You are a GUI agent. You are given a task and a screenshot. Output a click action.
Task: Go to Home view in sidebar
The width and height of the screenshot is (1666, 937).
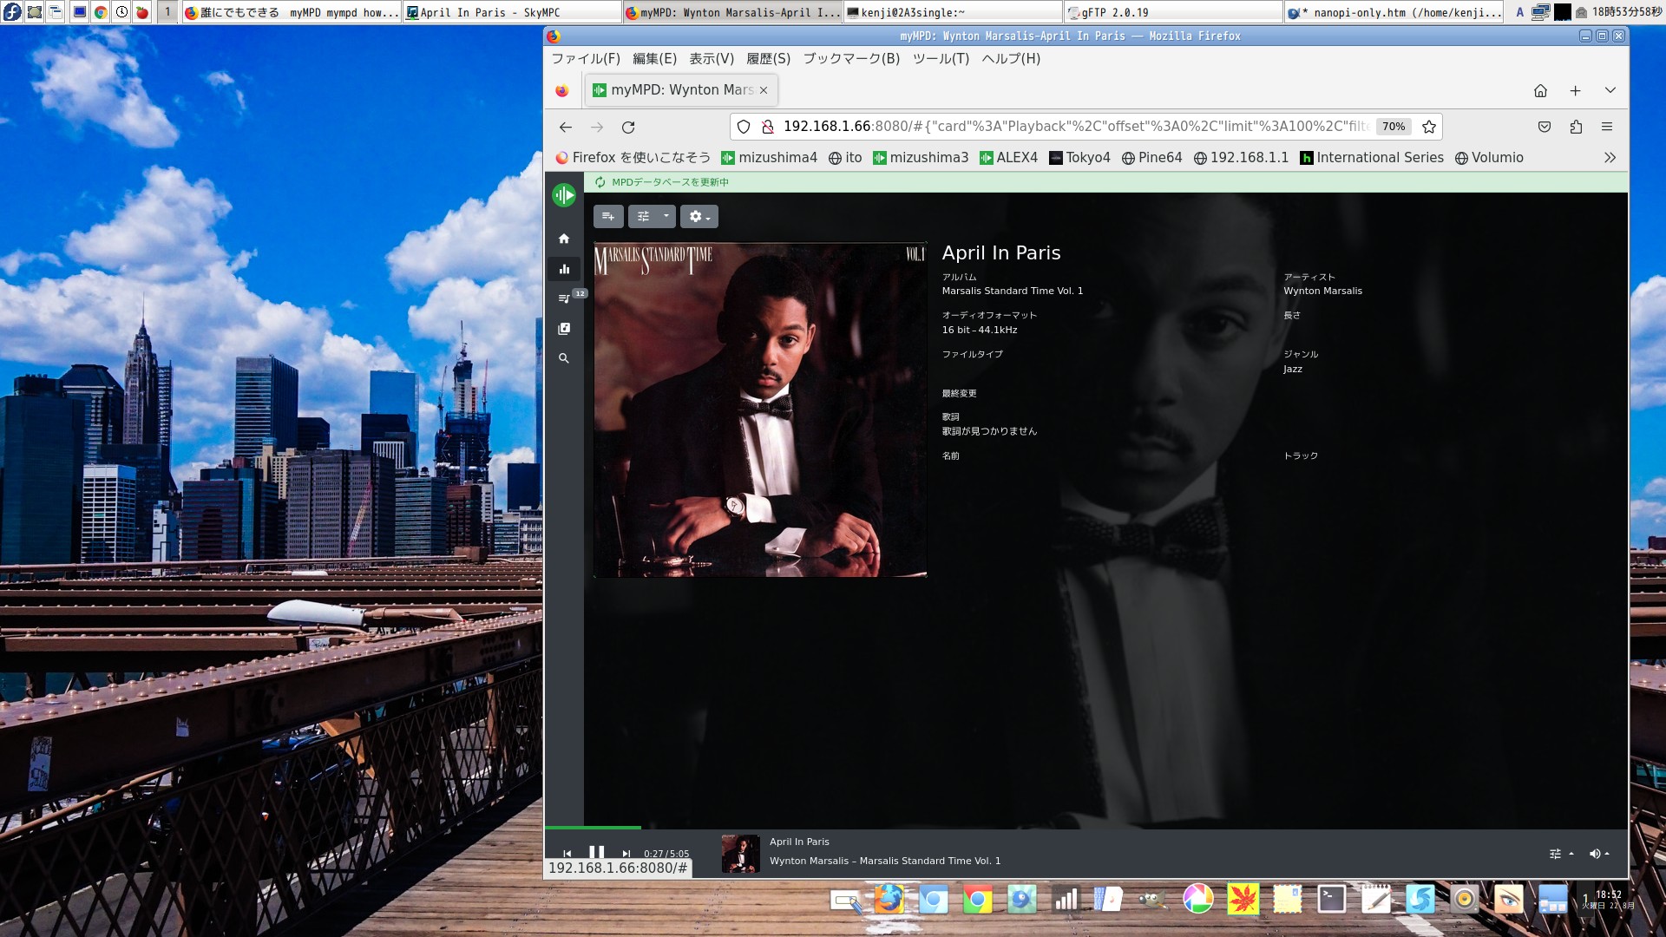click(x=564, y=239)
